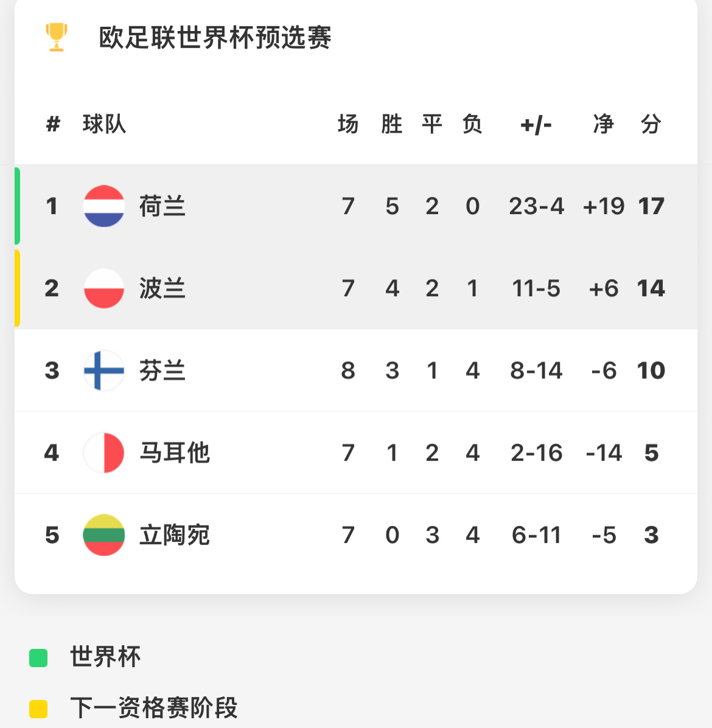Open the 立陶宛 team name

click(175, 535)
